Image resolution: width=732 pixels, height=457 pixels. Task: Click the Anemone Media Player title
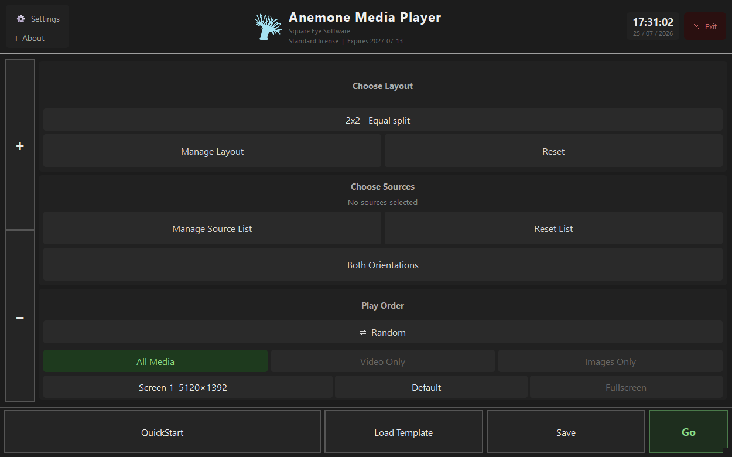(365, 18)
